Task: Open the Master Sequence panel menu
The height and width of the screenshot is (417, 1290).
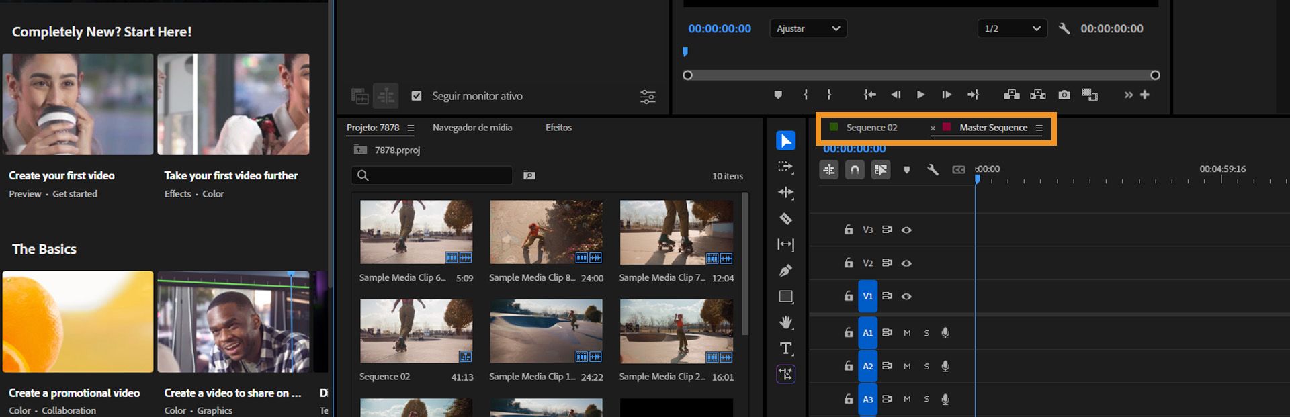Action: [1039, 128]
